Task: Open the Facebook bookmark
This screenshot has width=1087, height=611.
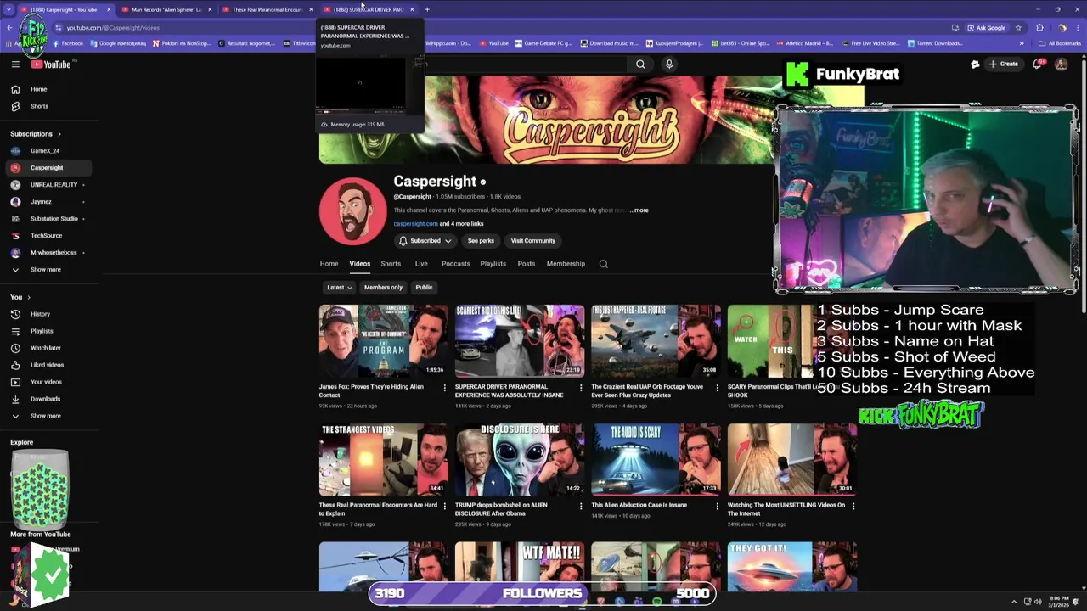Action: (67, 43)
